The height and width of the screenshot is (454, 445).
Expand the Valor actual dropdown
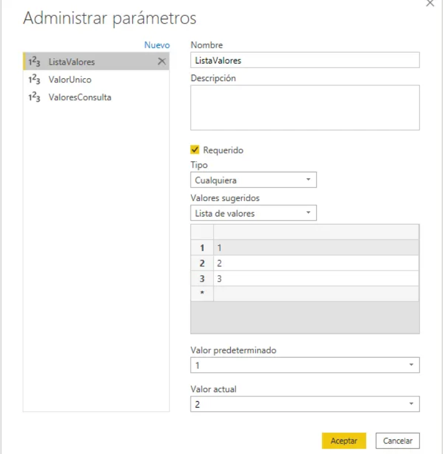click(304, 404)
